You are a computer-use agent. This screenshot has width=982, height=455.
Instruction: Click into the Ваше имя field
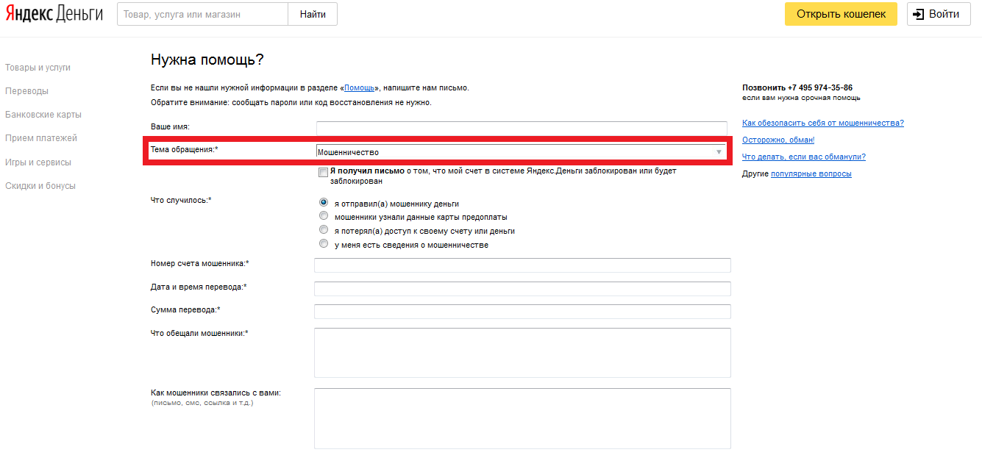click(522, 129)
